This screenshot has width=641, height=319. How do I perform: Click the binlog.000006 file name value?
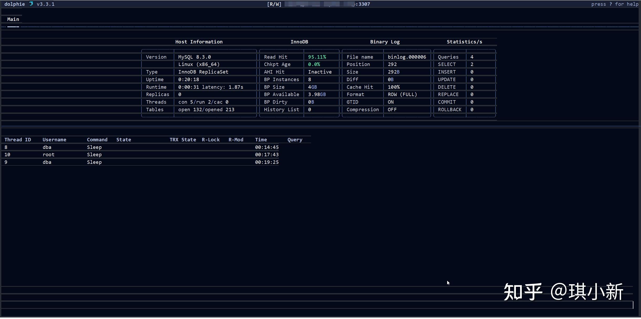pos(407,57)
